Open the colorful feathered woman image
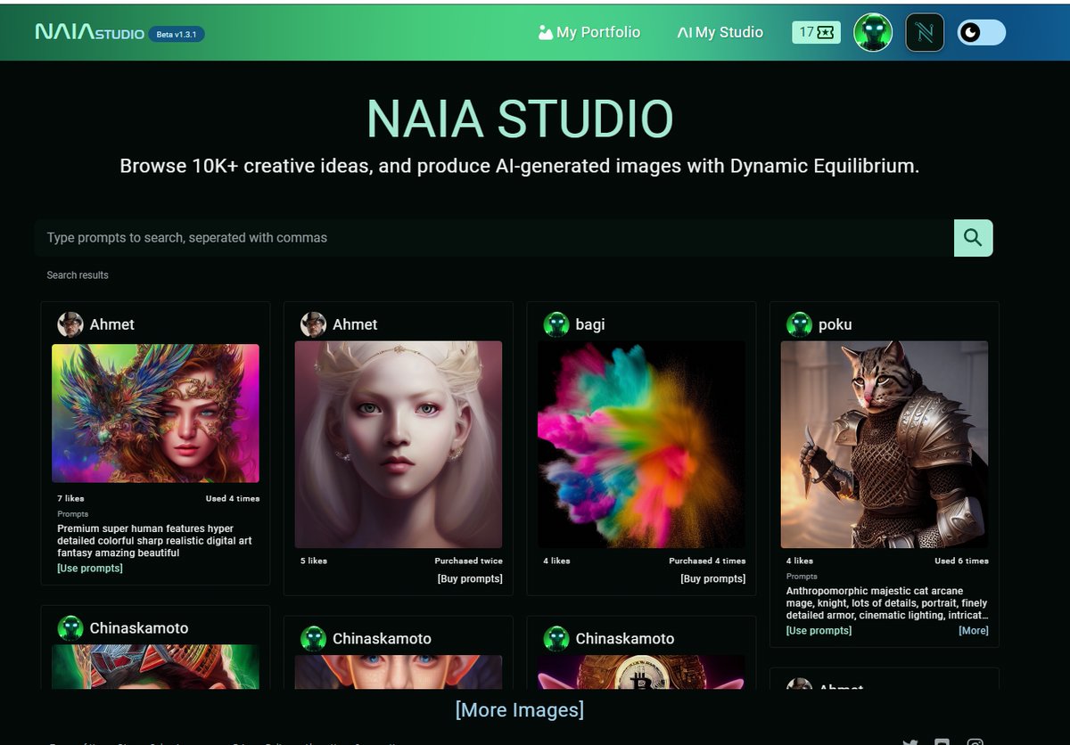The image size is (1070, 745). click(155, 413)
